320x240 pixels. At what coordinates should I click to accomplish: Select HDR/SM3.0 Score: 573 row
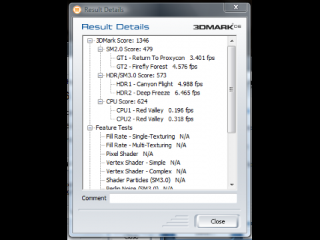136,75
